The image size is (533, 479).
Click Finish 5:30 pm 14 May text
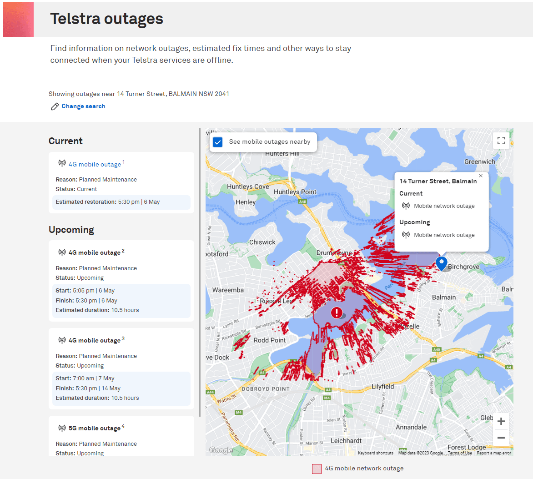click(88, 388)
